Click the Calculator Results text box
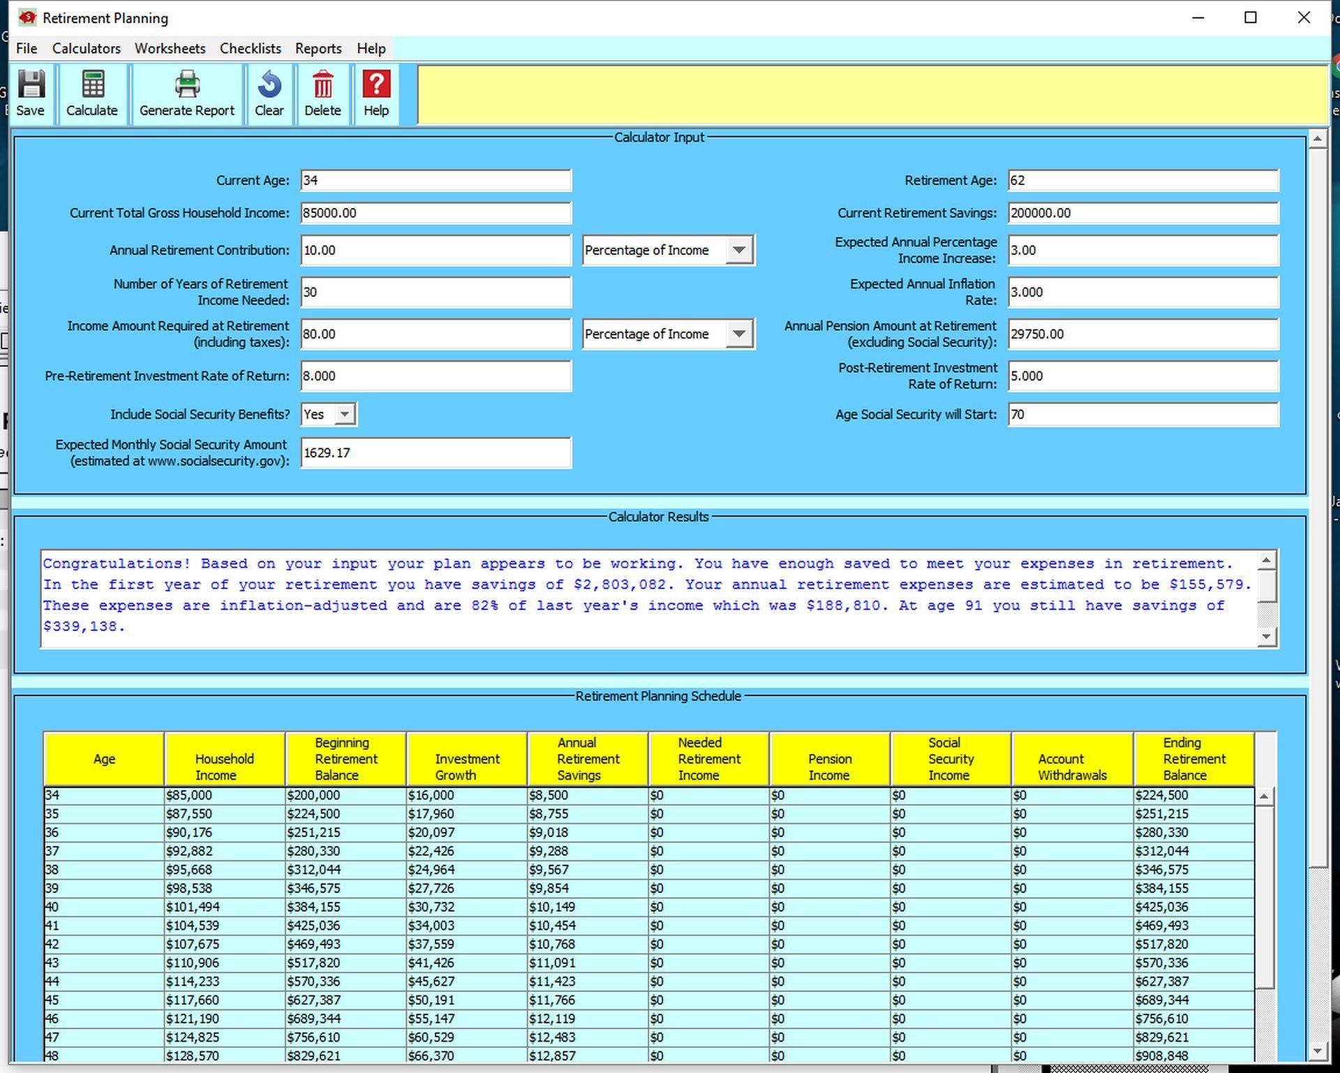 pyautogui.click(x=649, y=598)
